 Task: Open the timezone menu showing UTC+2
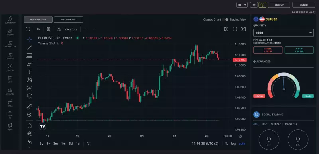click(205, 144)
